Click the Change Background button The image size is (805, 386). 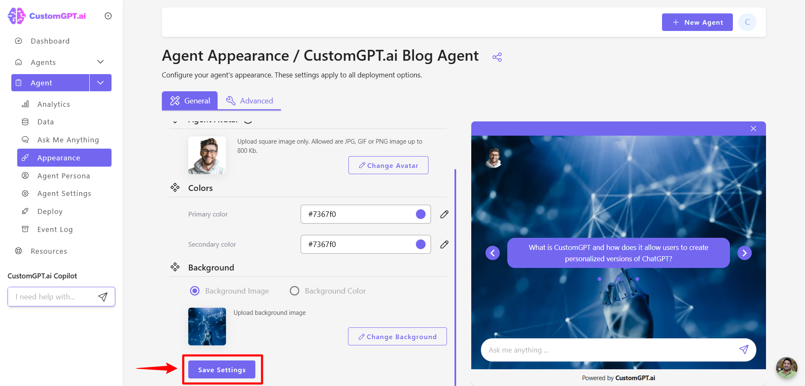[x=397, y=337]
